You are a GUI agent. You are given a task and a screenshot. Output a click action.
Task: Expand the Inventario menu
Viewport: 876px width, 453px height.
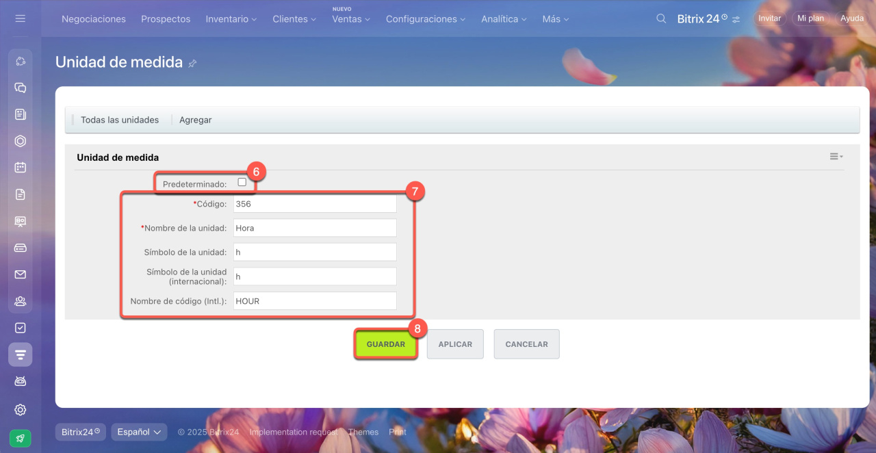pyautogui.click(x=231, y=19)
